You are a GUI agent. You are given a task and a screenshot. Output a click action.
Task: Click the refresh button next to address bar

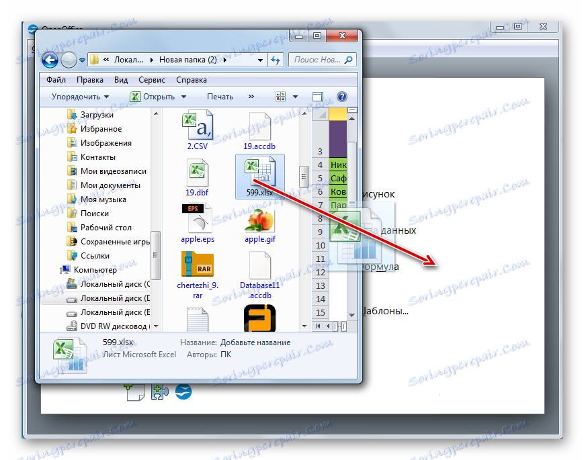pos(276,60)
